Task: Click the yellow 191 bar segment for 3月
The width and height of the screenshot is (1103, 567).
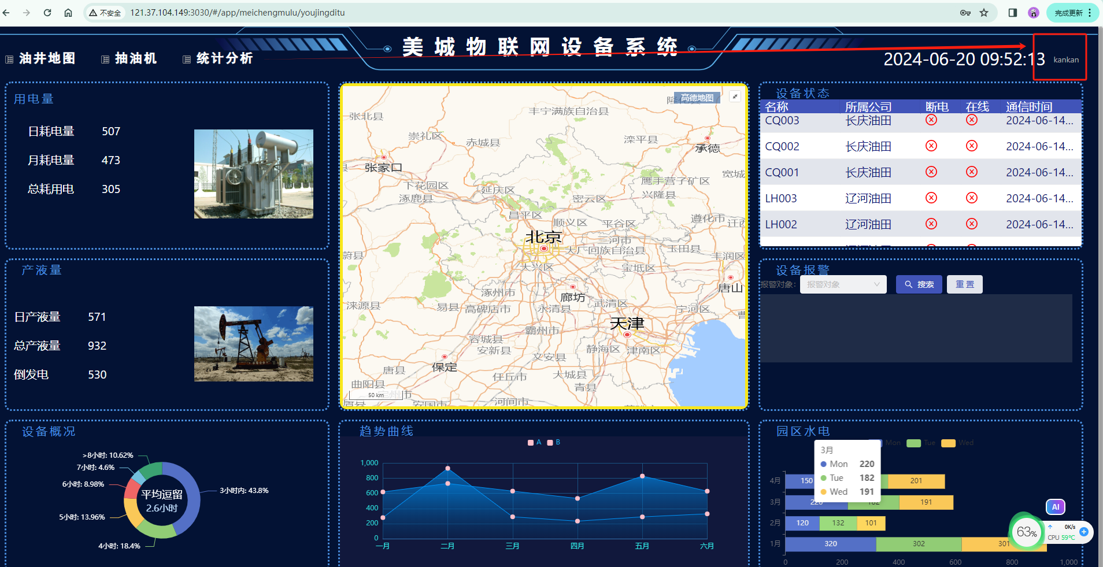Action: click(926, 502)
